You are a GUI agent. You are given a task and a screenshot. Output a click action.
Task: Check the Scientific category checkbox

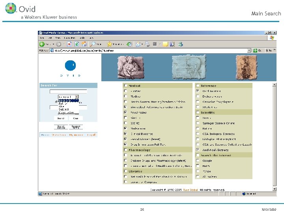click(x=198, y=112)
